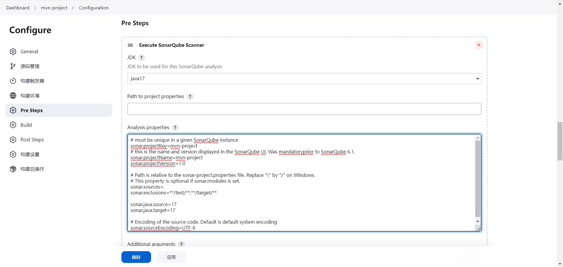Click the General gear icon in sidebar
The image size is (563, 267).
pos(13,52)
